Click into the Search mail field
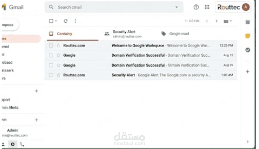Screen dimensions: 259x149 (x=114, y=7)
